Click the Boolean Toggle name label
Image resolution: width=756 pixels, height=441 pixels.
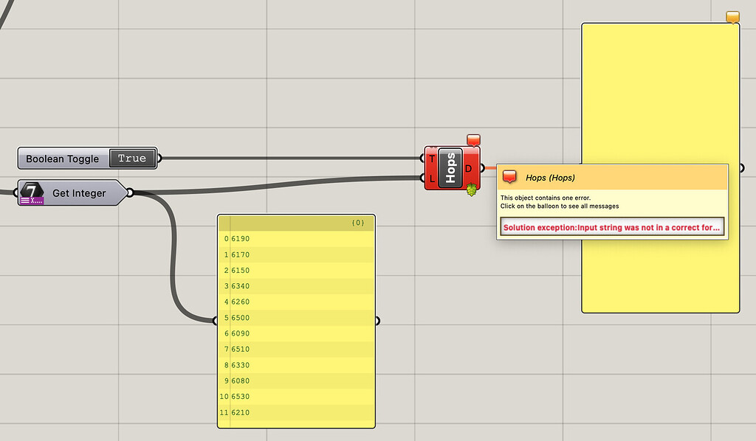62,158
